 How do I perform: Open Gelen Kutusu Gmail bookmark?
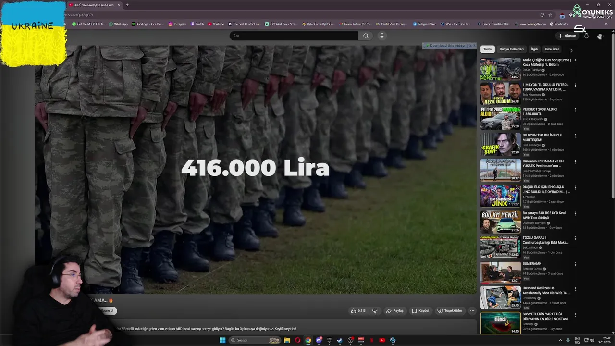356,24
